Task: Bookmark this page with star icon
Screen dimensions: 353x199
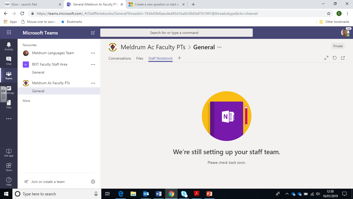Action: [x=329, y=13]
